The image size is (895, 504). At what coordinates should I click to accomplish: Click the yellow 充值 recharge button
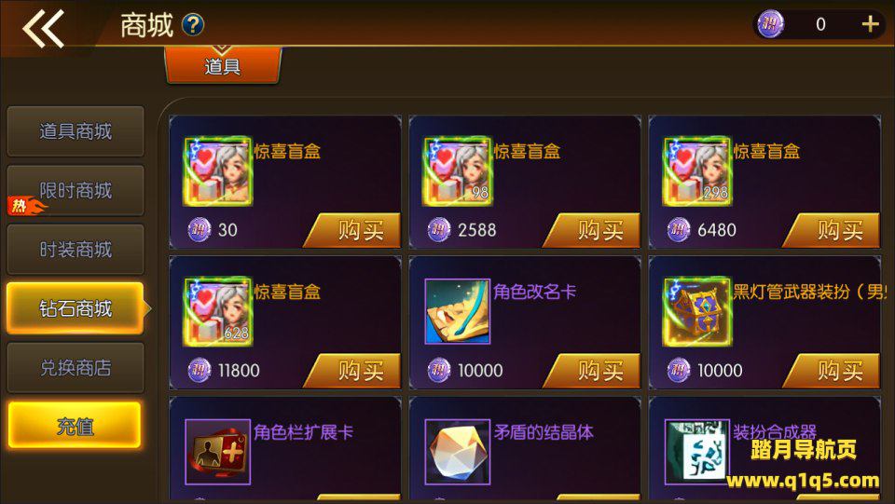coord(75,427)
